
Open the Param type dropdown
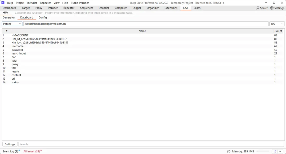12,24
